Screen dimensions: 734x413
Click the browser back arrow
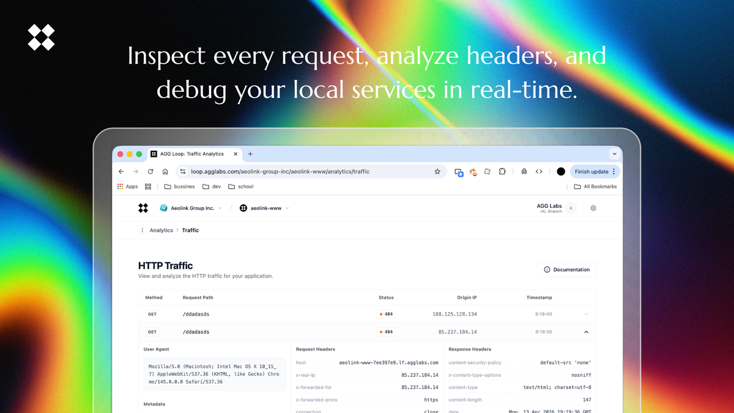point(121,172)
